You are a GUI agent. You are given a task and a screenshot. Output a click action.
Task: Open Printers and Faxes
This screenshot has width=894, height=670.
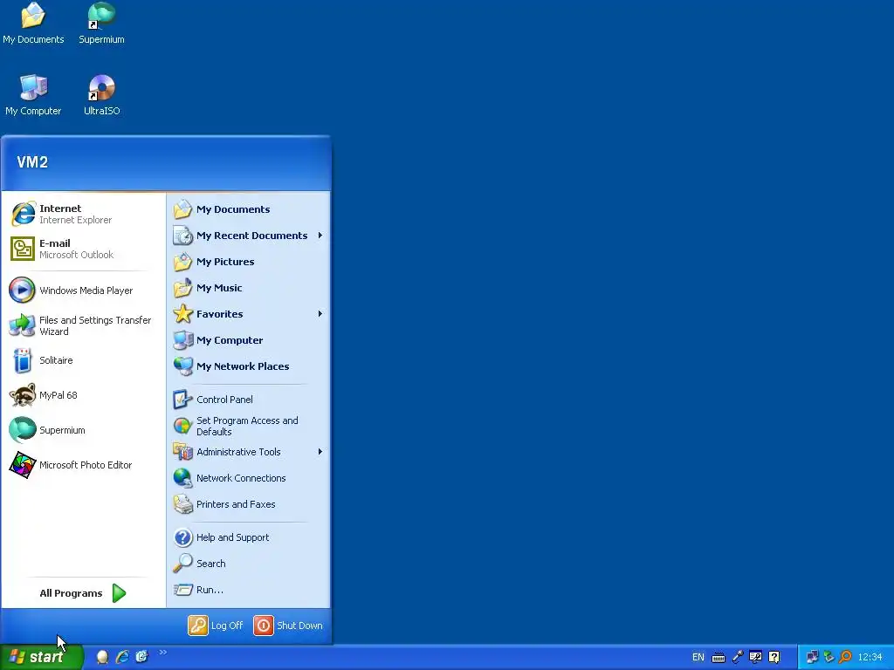coord(249,504)
